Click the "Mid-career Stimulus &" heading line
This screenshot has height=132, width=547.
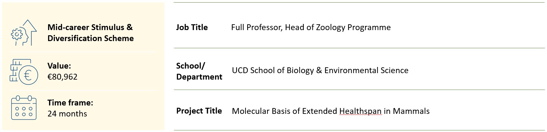click(x=90, y=27)
